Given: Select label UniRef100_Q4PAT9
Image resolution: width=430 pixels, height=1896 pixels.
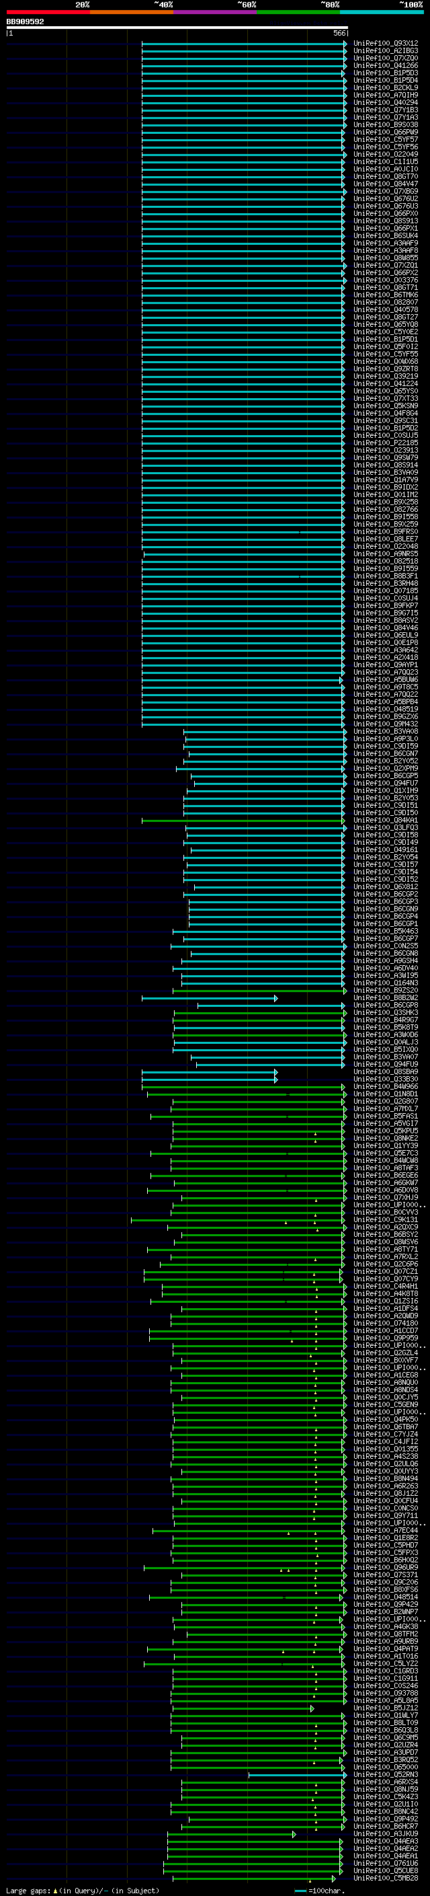Looking at the screenshot, I should (x=386, y=1649).
